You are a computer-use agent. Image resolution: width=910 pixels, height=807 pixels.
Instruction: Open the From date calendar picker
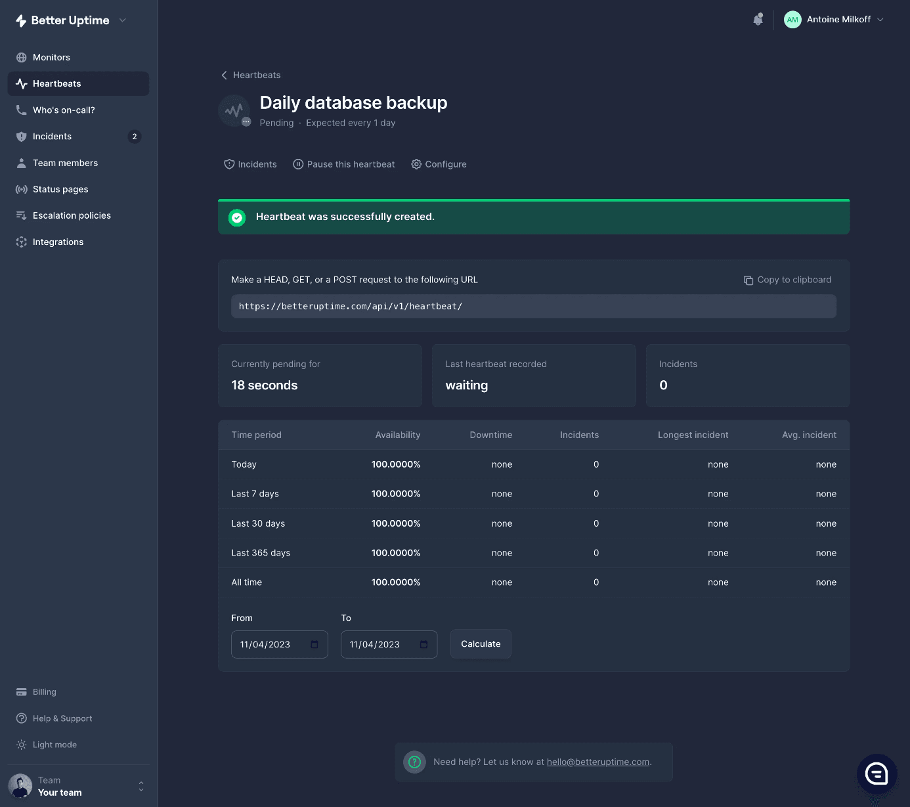click(x=314, y=645)
